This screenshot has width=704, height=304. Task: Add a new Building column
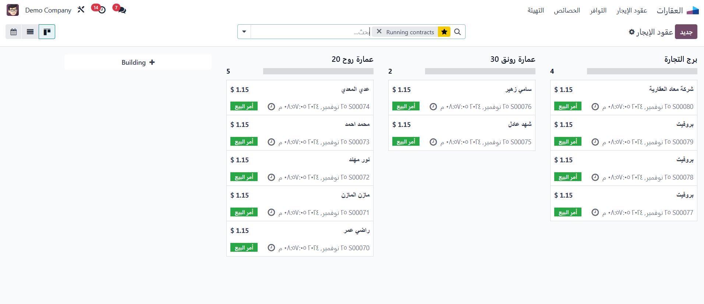click(x=138, y=63)
